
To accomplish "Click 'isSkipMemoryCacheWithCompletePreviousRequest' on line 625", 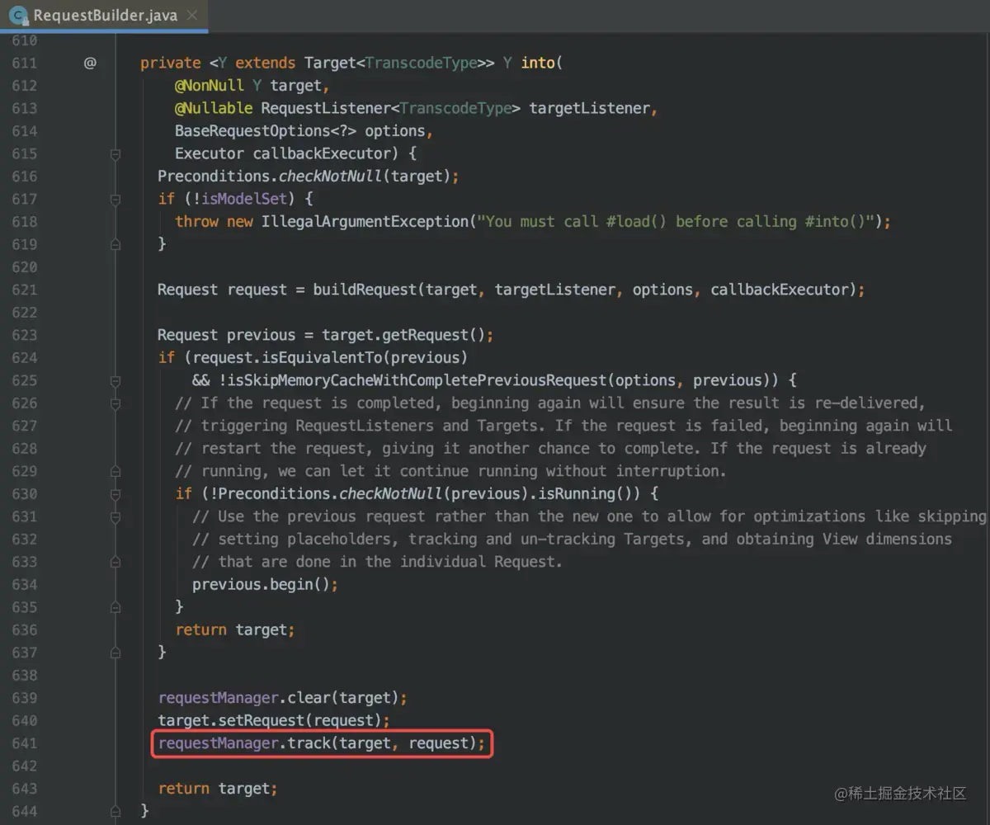I will pos(417,380).
